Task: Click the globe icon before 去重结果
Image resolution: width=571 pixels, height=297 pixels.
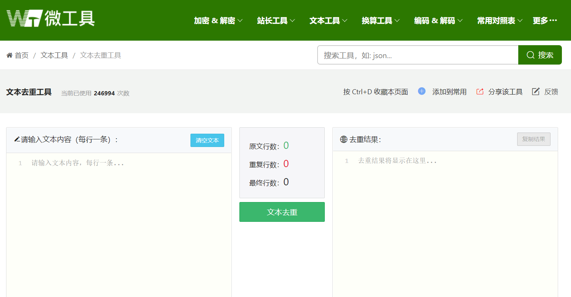Action: click(344, 139)
